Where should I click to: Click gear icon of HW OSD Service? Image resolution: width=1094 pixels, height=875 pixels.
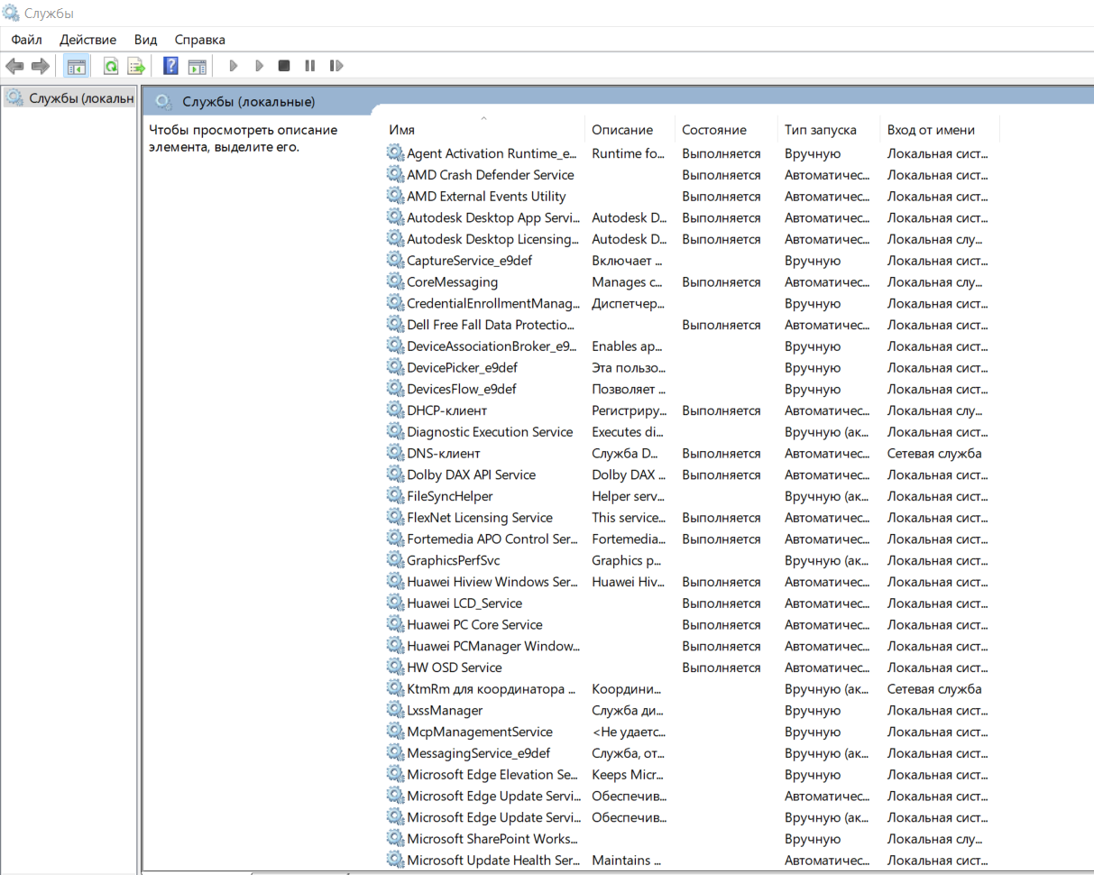395,668
